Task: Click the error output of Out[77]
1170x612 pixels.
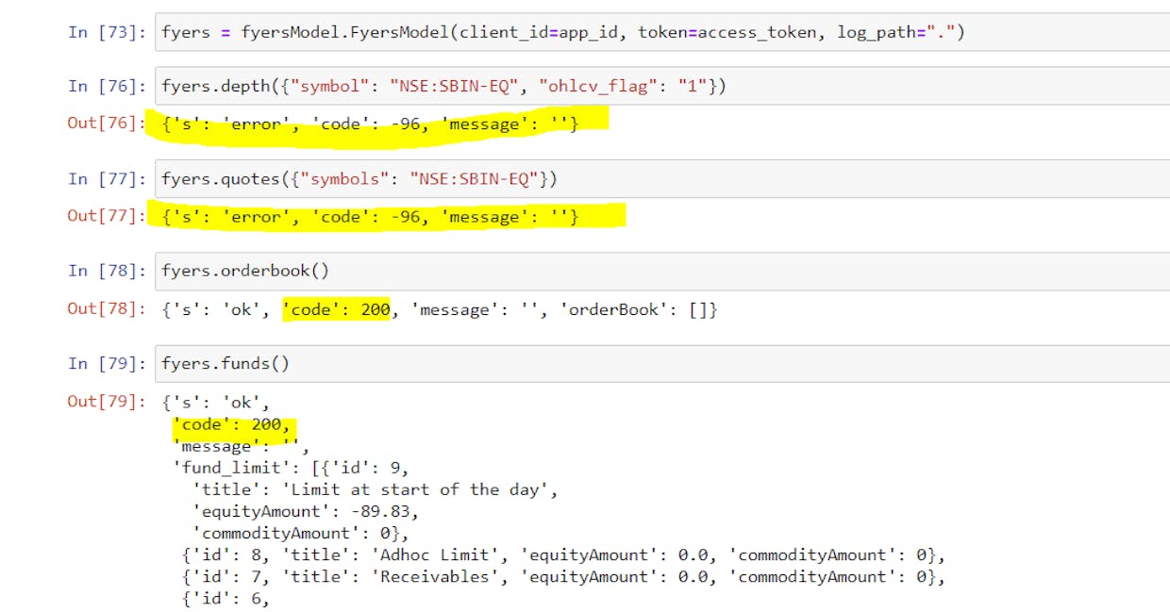Action: (x=370, y=216)
